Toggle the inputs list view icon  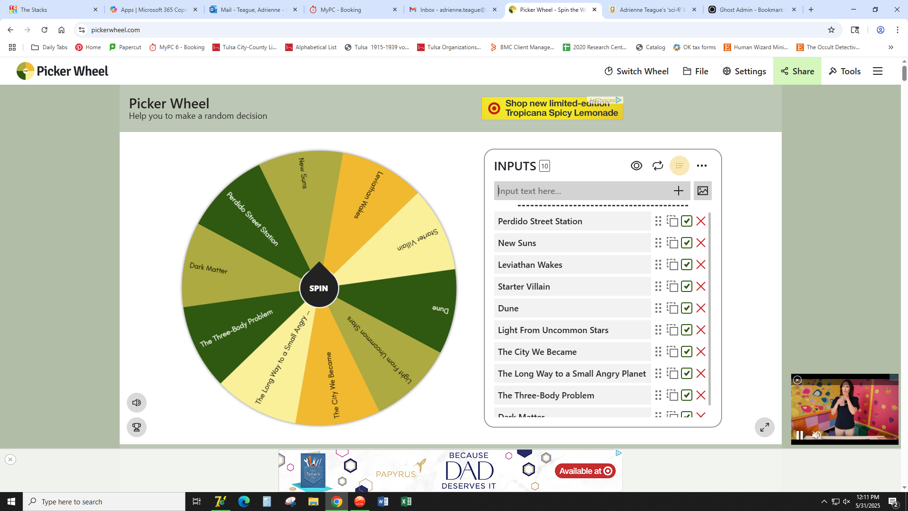679,166
